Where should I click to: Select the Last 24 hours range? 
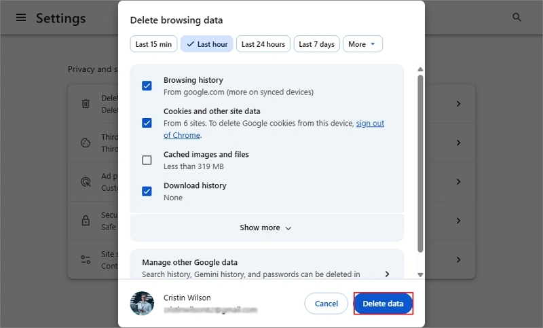263,44
